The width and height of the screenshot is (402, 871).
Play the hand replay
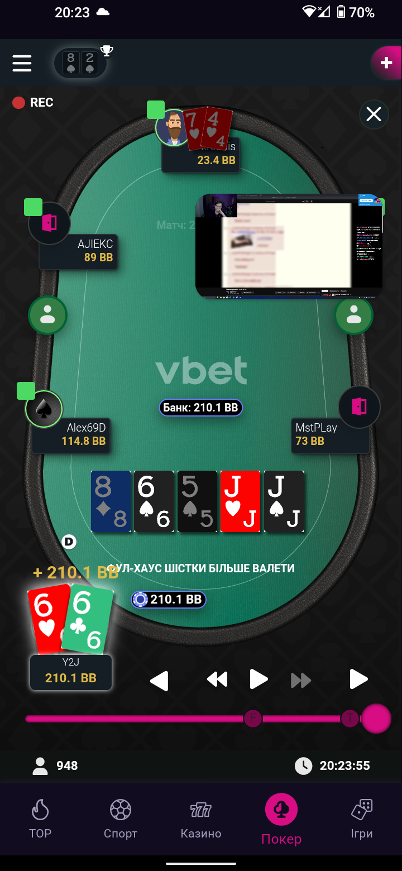tap(259, 679)
